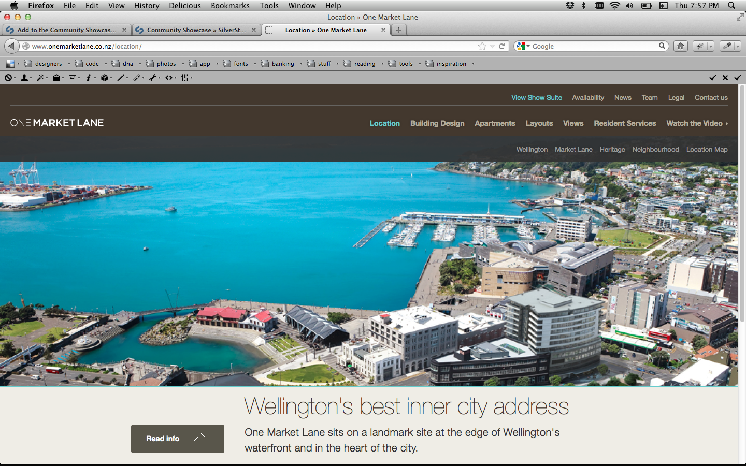Open the Firebug button's dropdown arrow
This screenshot has width=746, height=466.
[x=710, y=46]
